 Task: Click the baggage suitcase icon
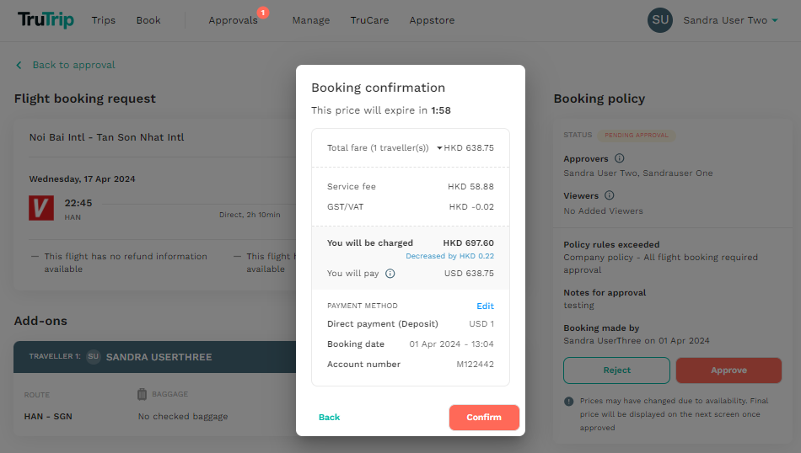coord(142,394)
